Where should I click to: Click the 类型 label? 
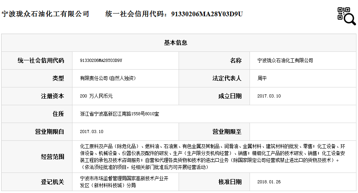[58, 78]
